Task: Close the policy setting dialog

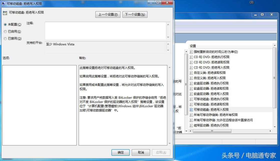Action: click(x=167, y=3)
